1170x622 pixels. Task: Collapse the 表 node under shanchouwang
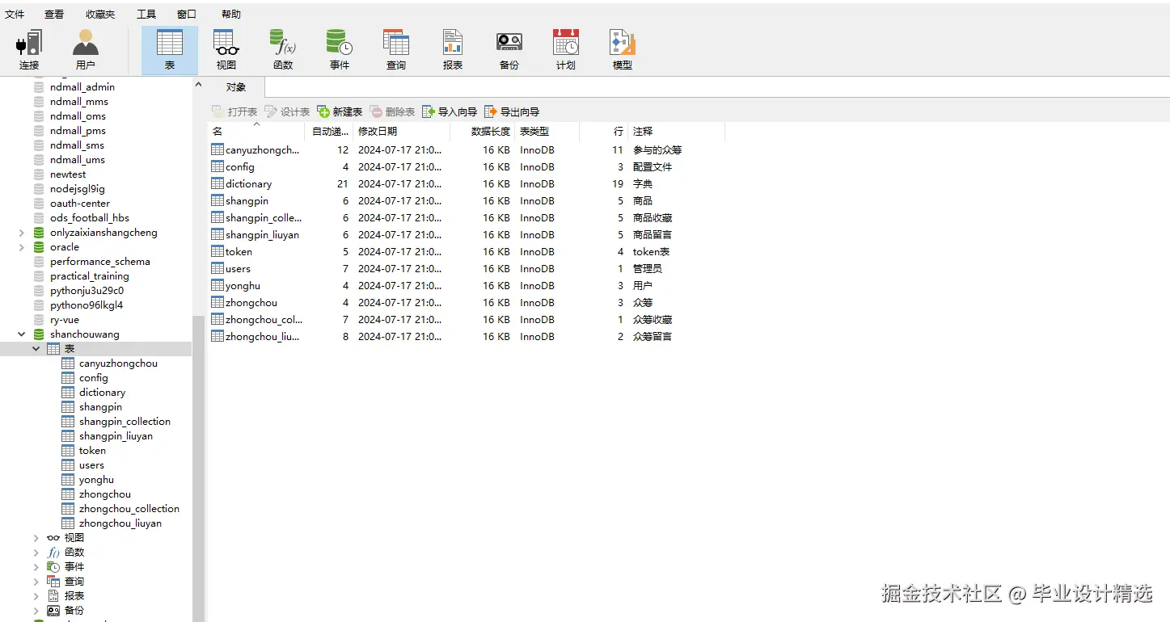pyautogui.click(x=36, y=349)
